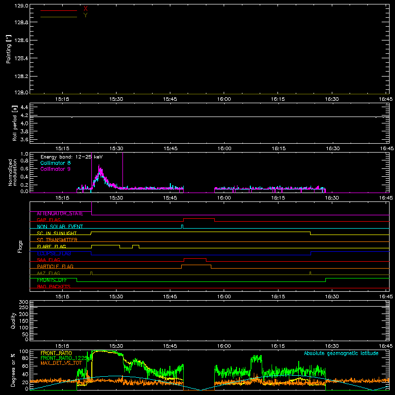
Task: Select the FRONT_RATIO legend label
Action: 56,353
